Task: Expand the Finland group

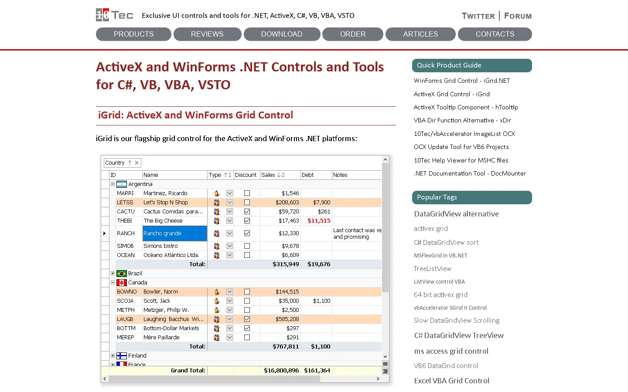Action: (x=113, y=356)
